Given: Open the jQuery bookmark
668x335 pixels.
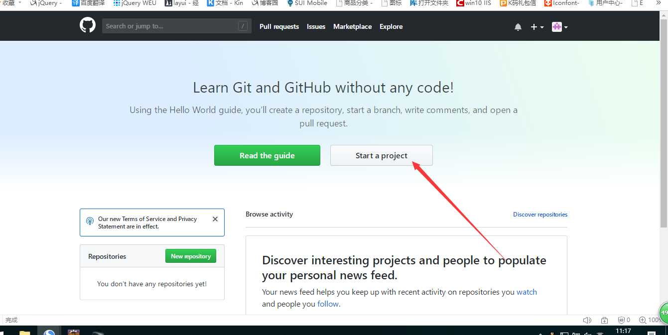Looking at the screenshot, I should (46, 3).
